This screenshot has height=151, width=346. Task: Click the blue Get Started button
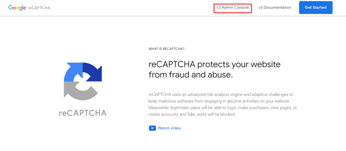point(316,7)
